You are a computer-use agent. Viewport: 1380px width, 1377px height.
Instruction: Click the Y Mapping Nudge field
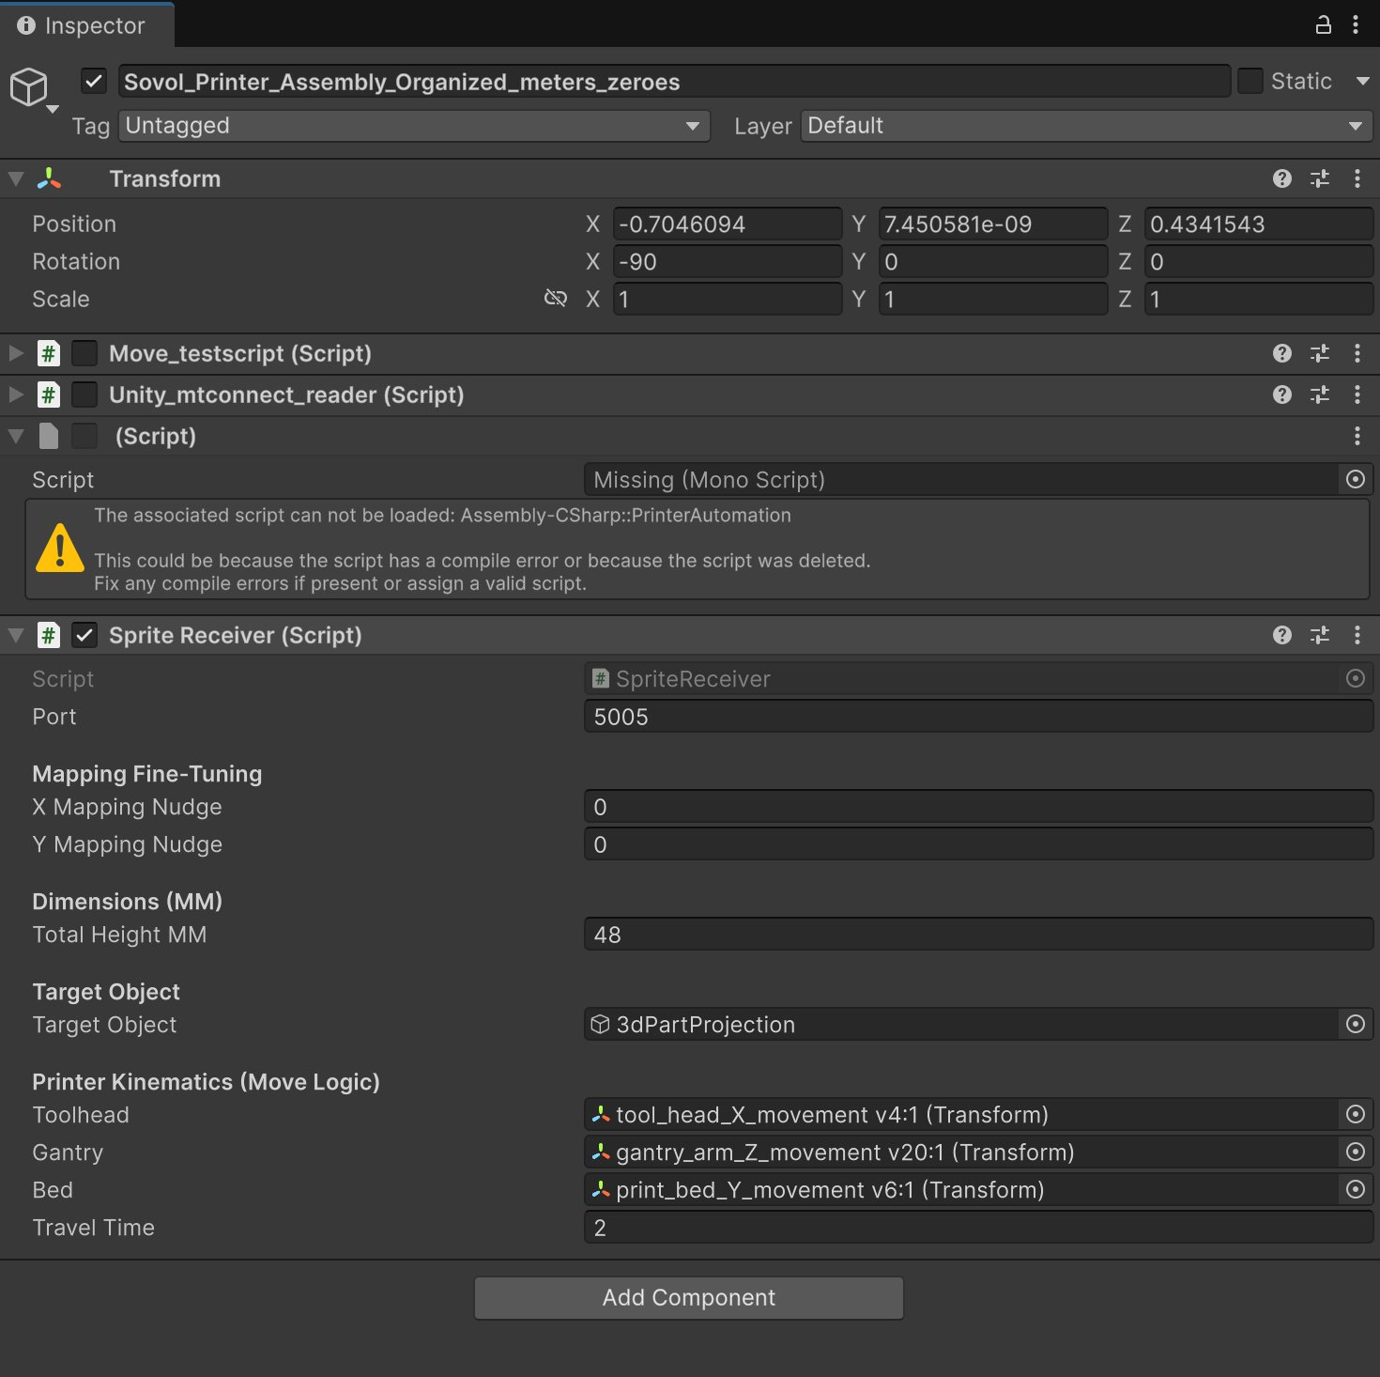click(x=978, y=843)
